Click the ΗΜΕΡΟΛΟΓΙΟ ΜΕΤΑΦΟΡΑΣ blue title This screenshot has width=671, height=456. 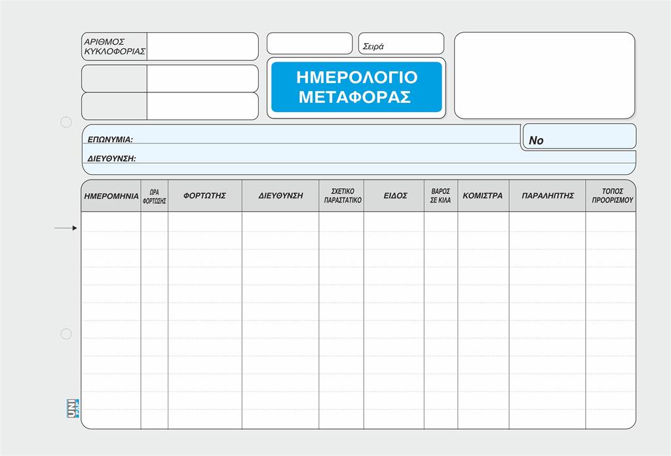click(356, 87)
